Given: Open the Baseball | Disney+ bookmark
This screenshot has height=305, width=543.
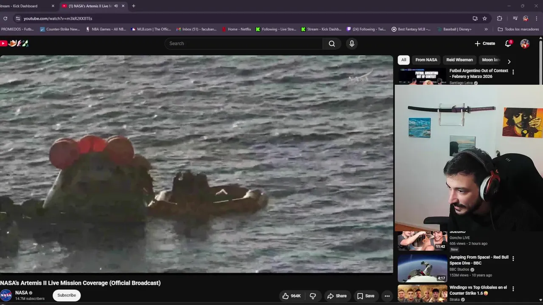Looking at the screenshot, I should click(454, 29).
